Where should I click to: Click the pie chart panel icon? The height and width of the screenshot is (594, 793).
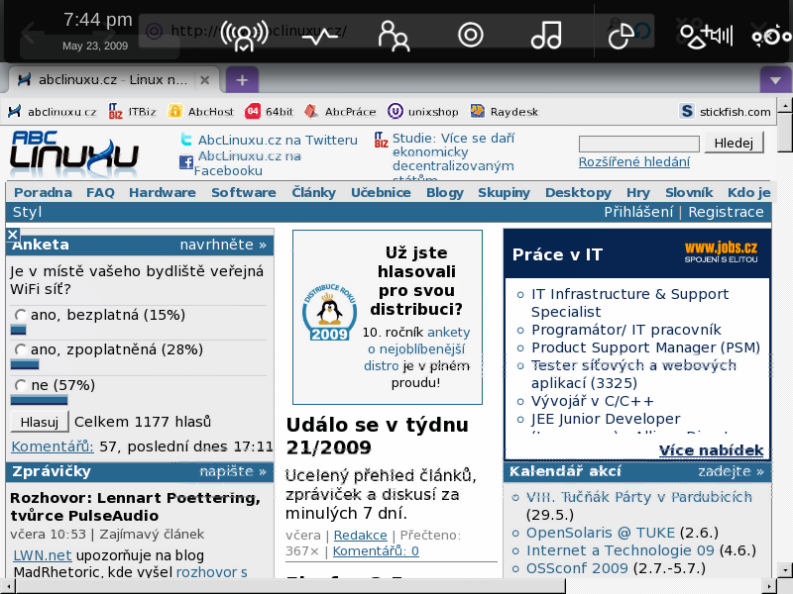(x=621, y=36)
